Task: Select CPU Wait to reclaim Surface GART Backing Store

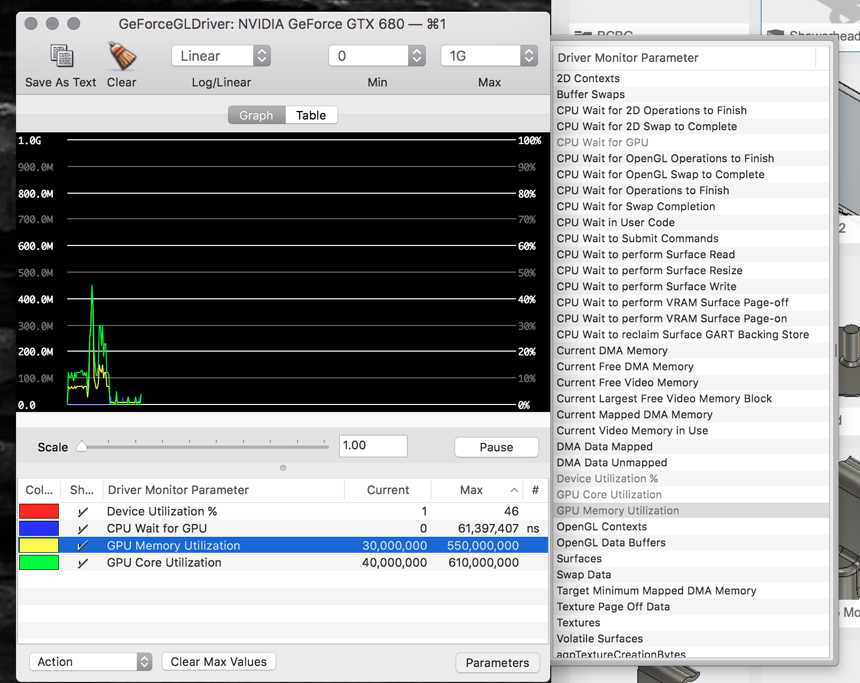Action: [691, 335]
